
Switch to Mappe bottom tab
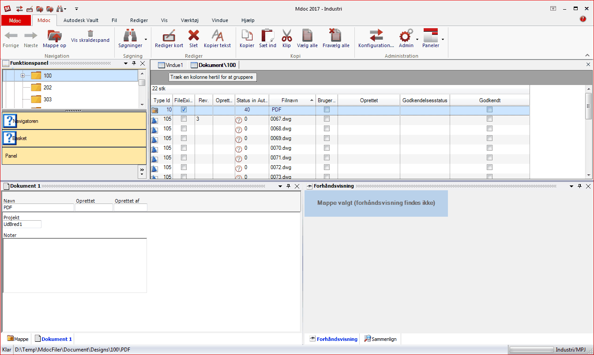coord(18,339)
